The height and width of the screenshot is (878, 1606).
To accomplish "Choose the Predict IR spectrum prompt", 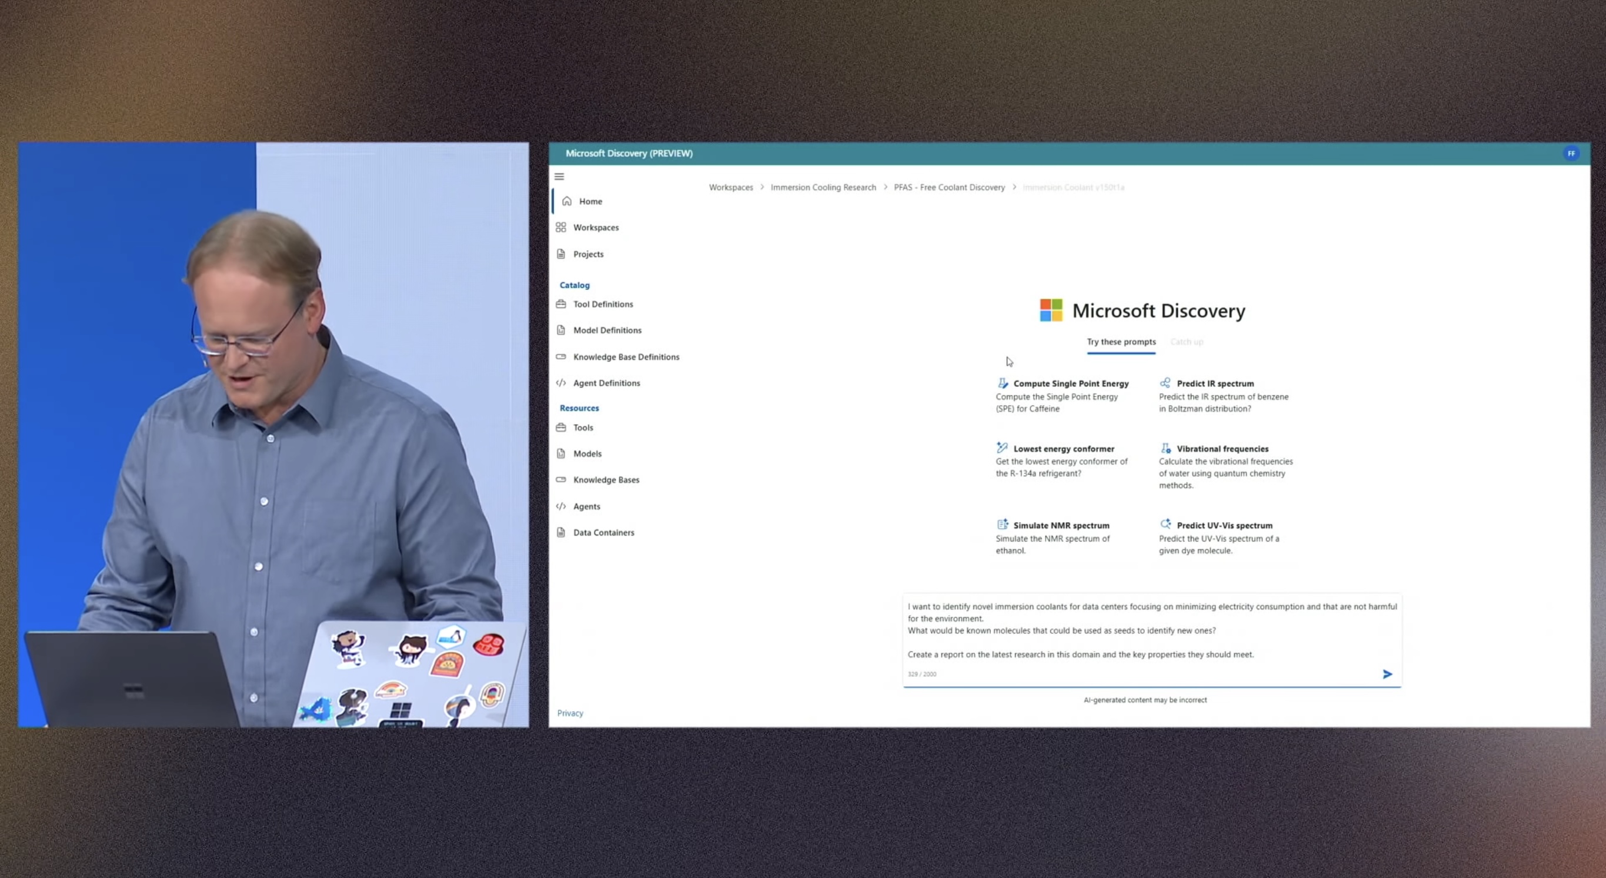I will click(1224, 395).
